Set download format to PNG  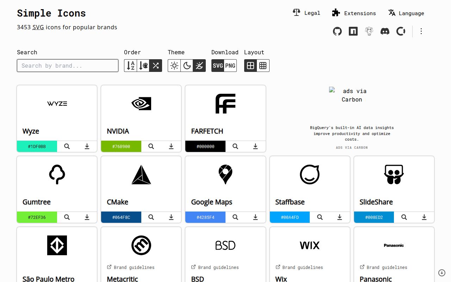click(230, 66)
